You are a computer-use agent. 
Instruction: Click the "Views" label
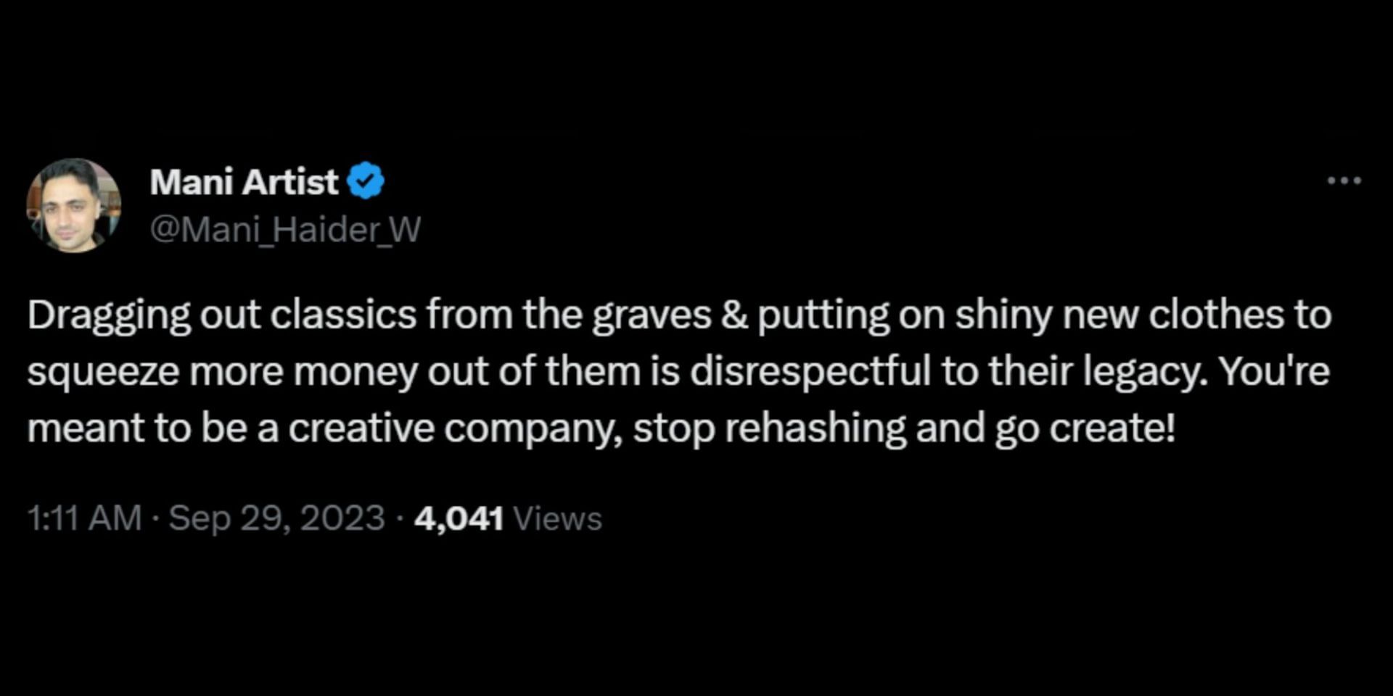click(557, 518)
